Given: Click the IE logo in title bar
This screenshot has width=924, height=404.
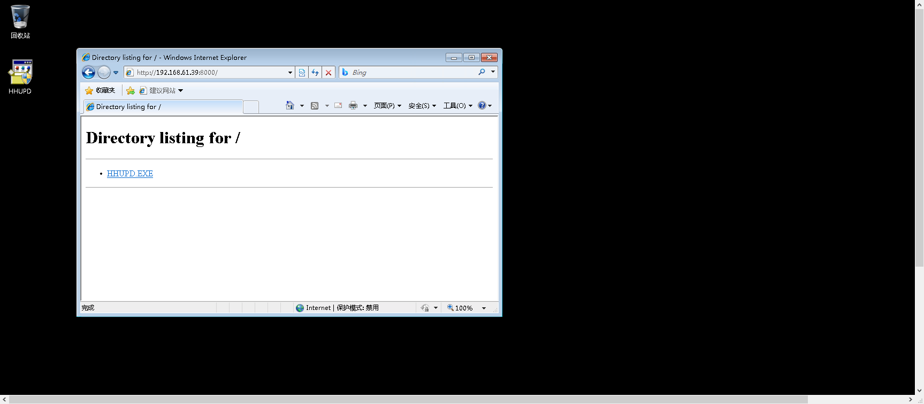Looking at the screenshot, I should pos(86,57).
